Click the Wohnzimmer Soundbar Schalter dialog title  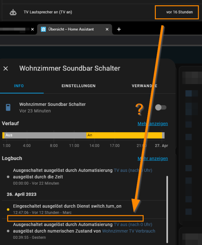70,68
